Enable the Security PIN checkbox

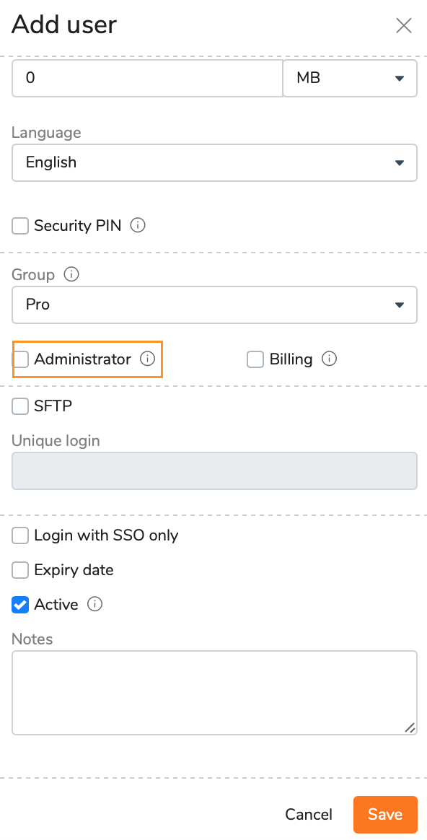[x=20, y=226]
